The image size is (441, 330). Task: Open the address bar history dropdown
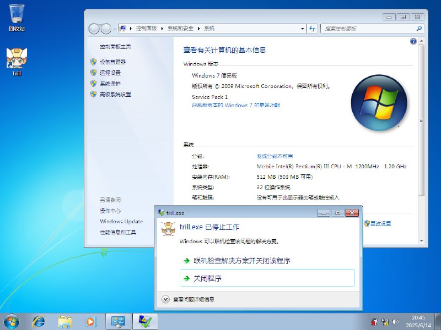point(302,29)
